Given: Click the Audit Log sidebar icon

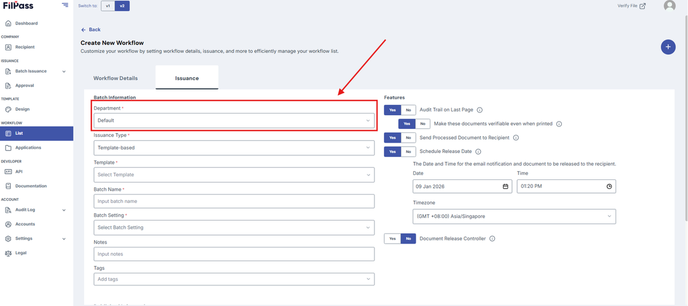Looking at the screenshot, I should (8, 210).
